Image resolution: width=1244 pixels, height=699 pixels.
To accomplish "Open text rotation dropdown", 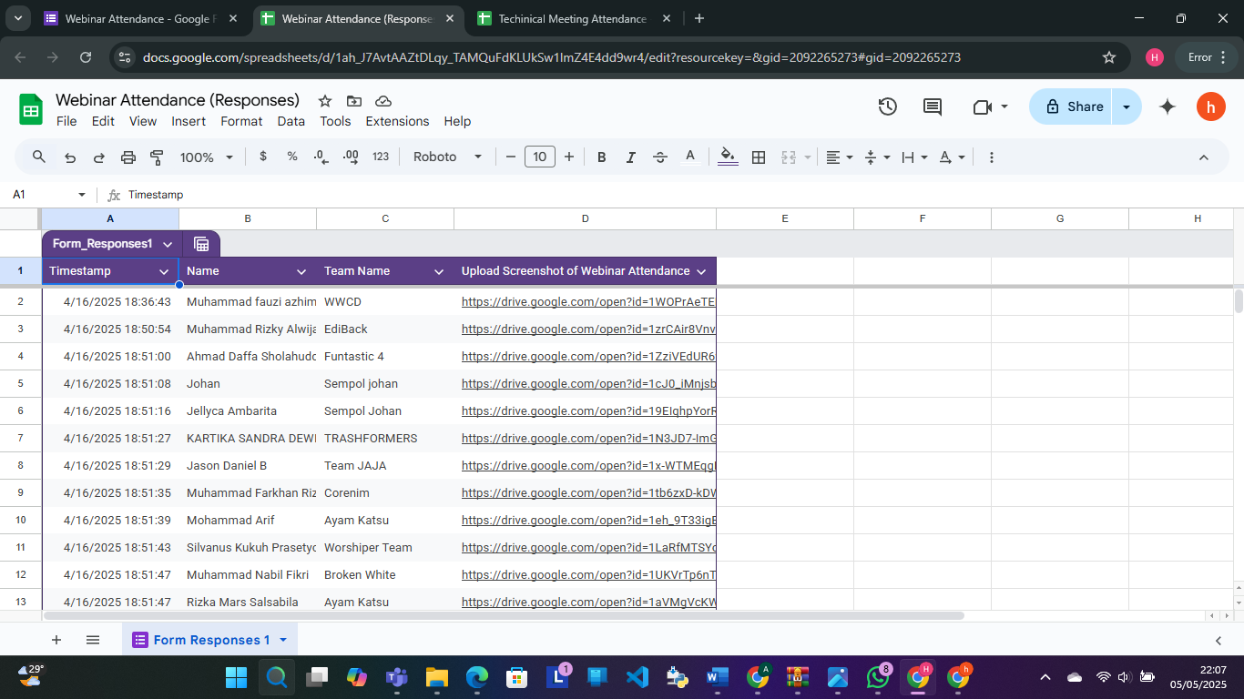I will tap(952, 157).
